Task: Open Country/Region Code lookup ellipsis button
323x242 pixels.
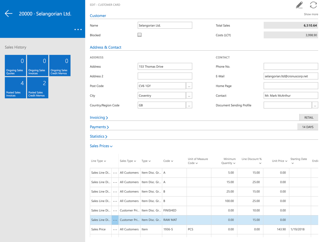Action: tap(189, 105)
